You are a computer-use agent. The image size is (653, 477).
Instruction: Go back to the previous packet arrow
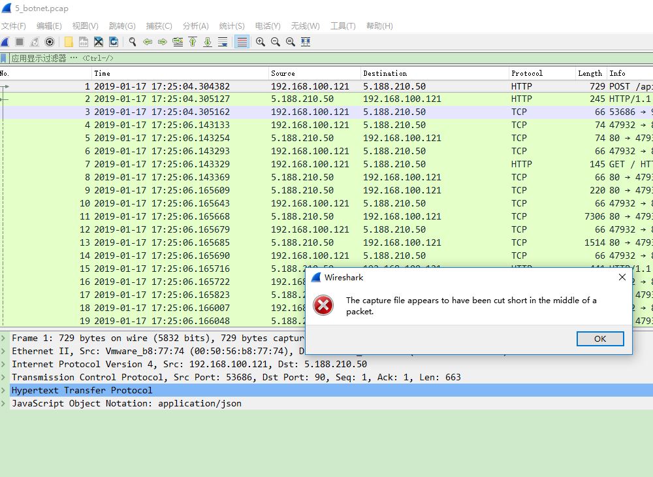tap(148, 42)
